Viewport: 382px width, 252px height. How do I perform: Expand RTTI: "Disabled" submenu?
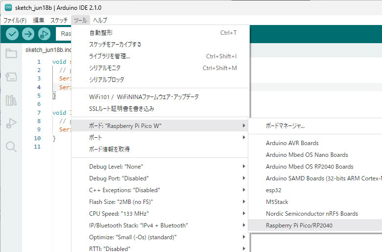pos(161,248)
